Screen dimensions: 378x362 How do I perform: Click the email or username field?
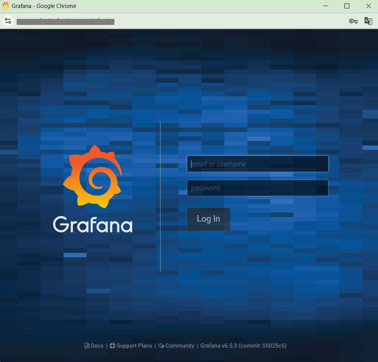coord(258,164)
